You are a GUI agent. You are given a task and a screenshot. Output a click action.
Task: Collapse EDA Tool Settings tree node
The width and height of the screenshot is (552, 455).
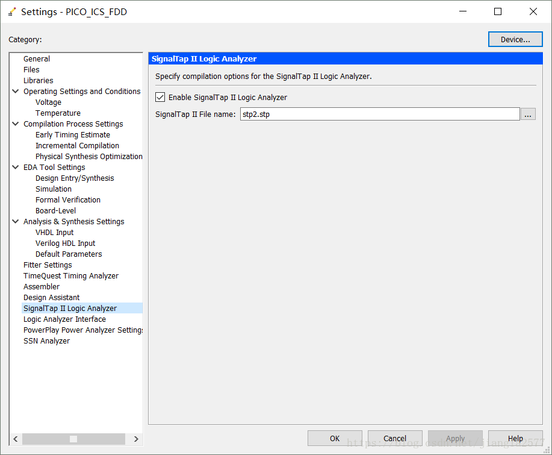pyautogui.click(x=16, y=167)
